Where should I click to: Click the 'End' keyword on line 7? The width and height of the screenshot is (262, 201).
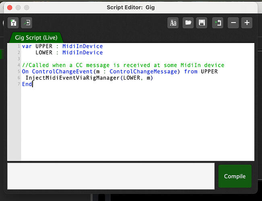click(27, 84)
